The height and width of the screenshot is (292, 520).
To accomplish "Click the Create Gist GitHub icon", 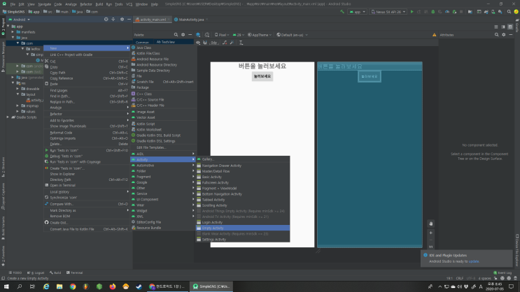I will coord(47,222).
